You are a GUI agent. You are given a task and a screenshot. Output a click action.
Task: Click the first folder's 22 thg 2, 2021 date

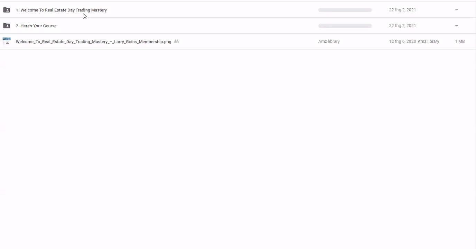tap(402, 10)
